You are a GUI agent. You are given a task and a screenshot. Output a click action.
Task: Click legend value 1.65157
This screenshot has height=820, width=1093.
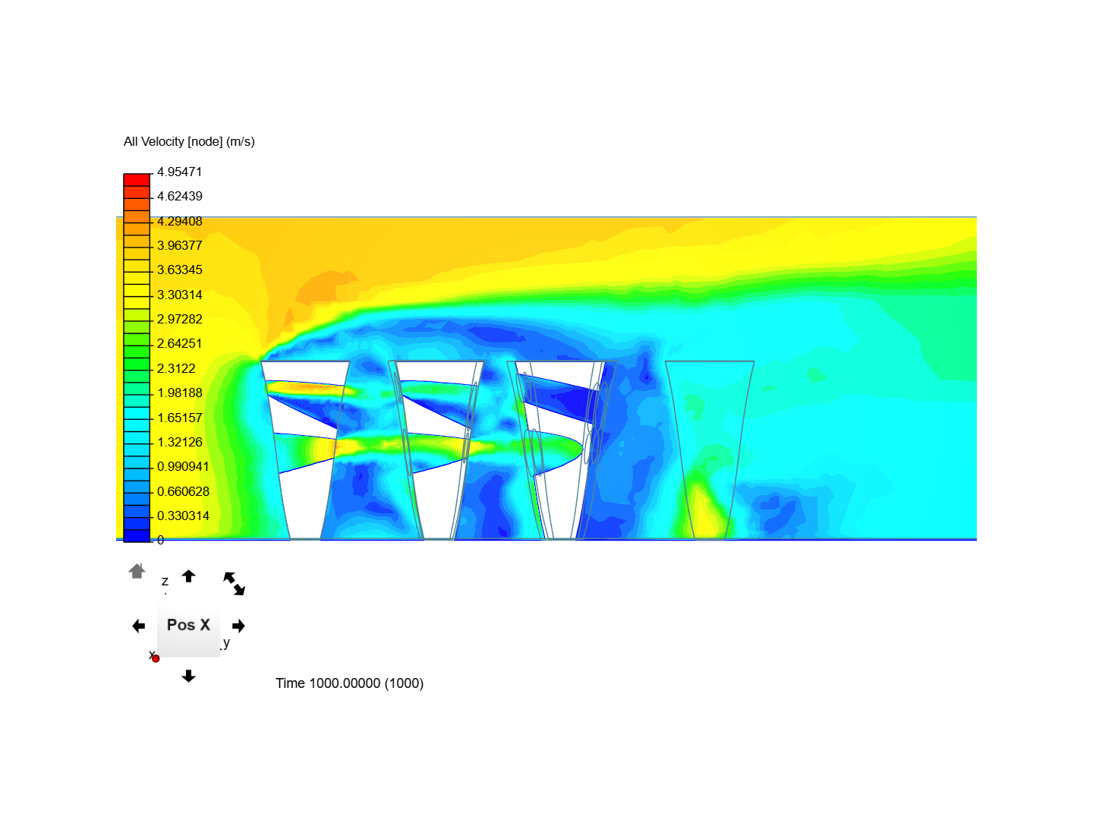coord(180,418)
